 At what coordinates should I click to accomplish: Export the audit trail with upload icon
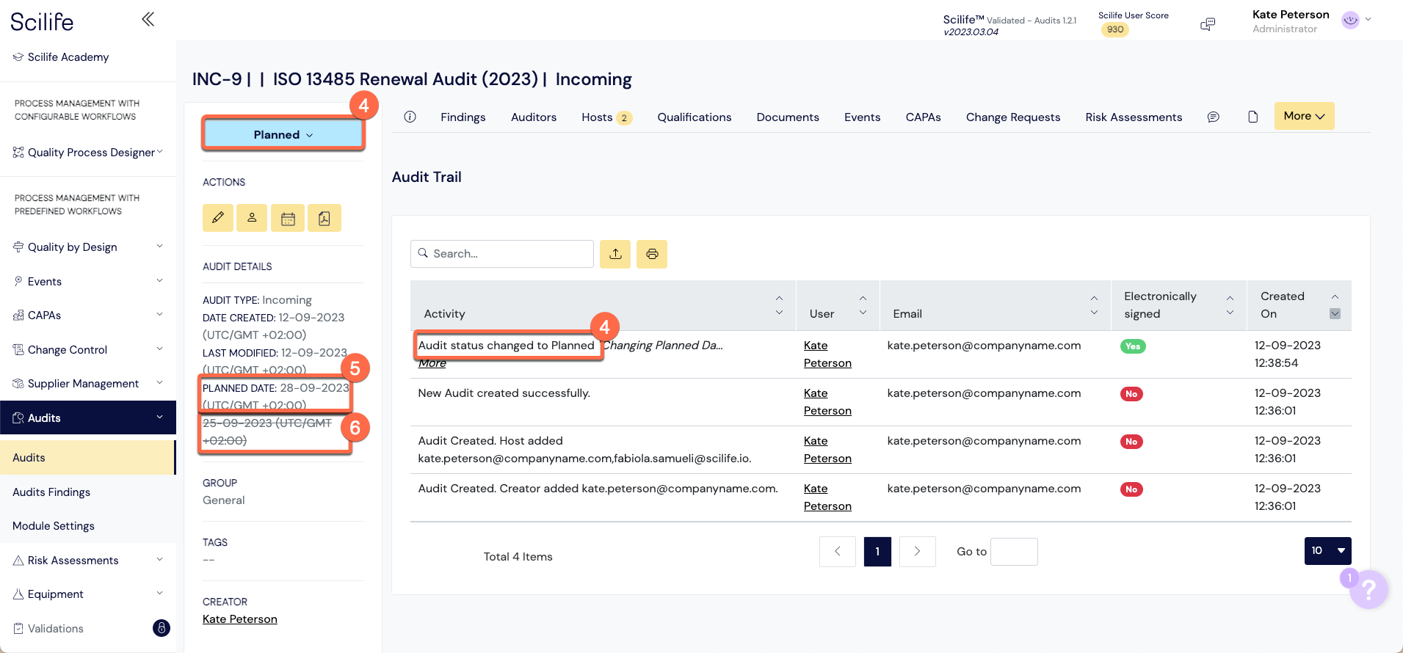[x=615, y=254]
